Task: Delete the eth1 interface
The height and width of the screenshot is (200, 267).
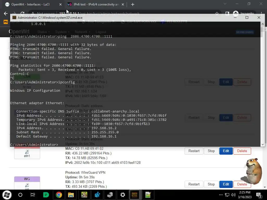Action: [x=242, y=151]
